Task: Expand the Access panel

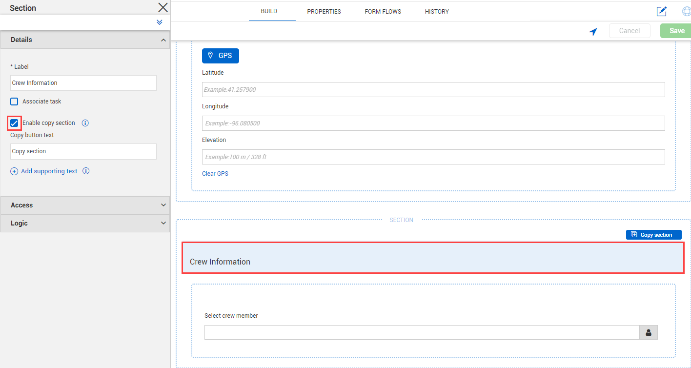Action: pos(85,205)
